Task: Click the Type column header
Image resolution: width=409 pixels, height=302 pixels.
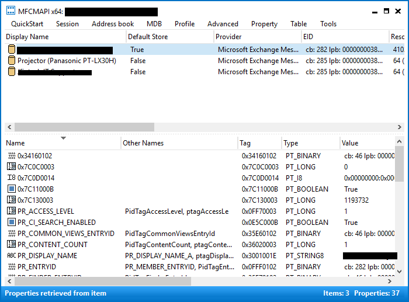Action: point(311,143)
